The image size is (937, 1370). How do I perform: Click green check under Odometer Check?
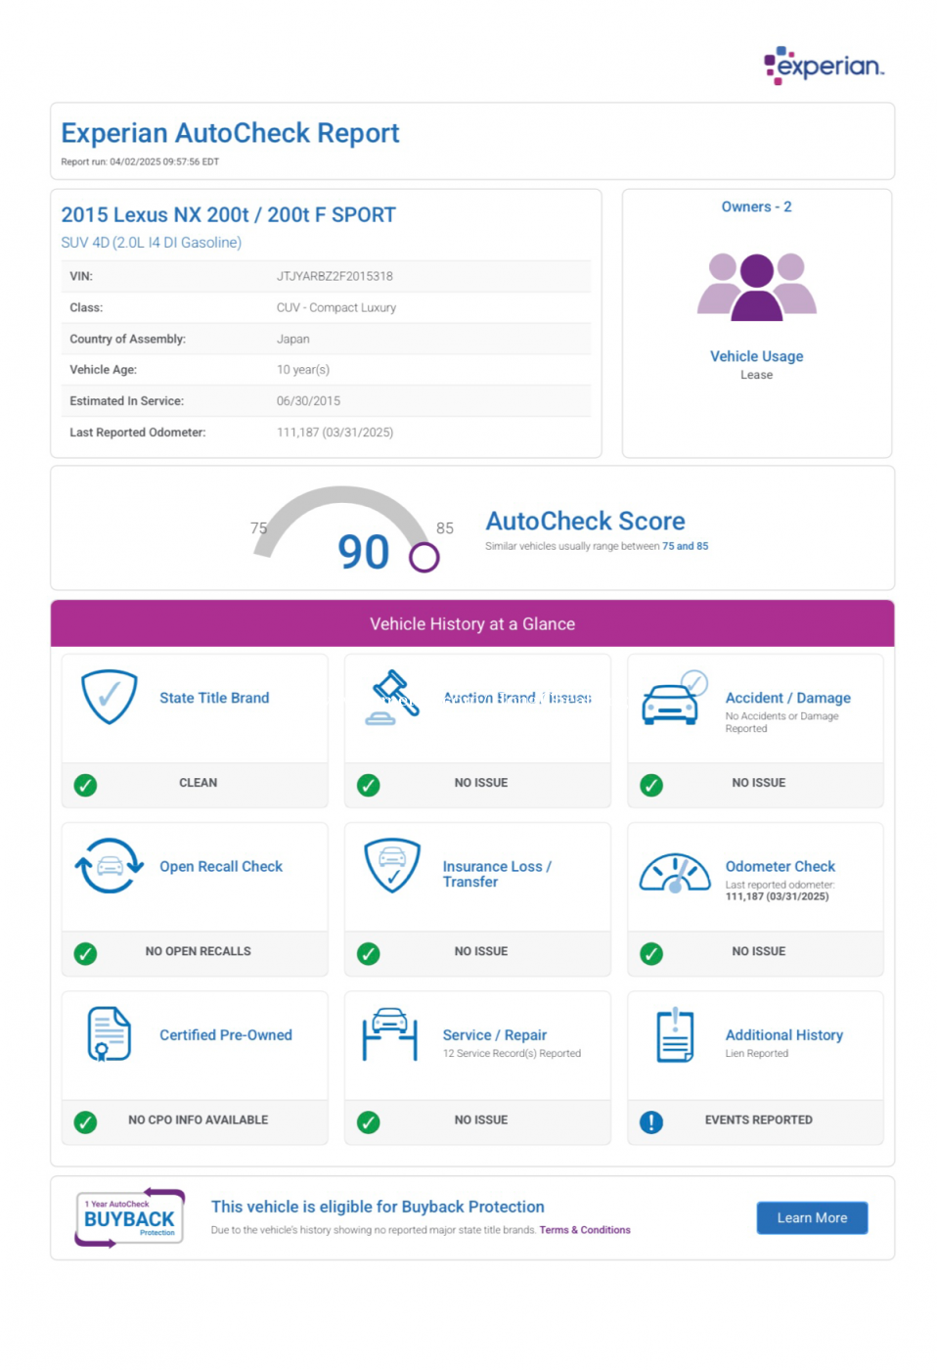[x=651, y=953]
